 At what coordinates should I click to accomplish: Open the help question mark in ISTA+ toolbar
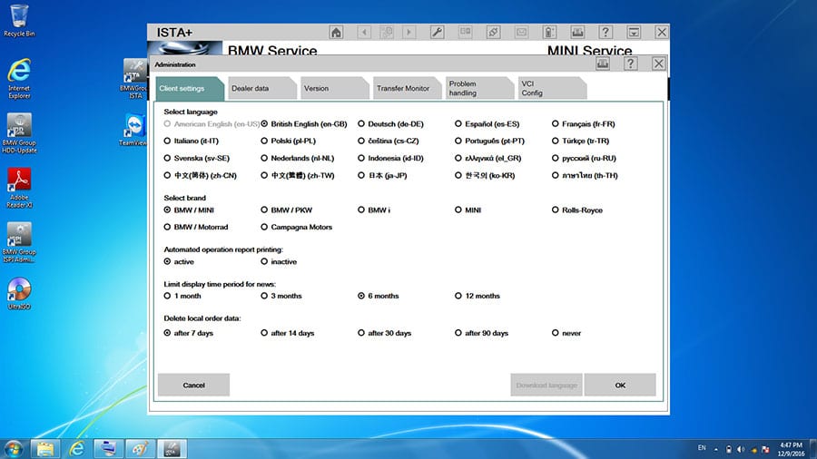coord(605,33)
